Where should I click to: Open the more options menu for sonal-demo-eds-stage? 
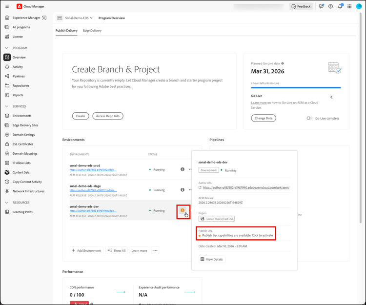pyautogui.click(x=190, y=190)
